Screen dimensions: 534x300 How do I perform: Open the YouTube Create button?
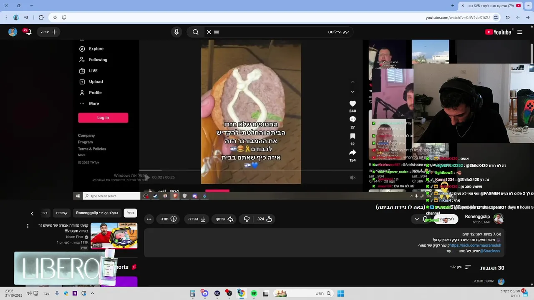49,32
